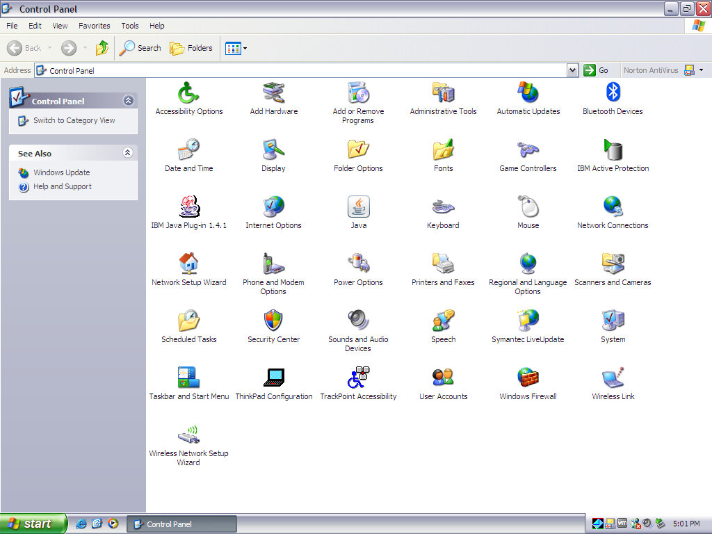Viewport: 712px width, 534px height.
Task: Click Switch to Category View link
Action: coord(74,120)
